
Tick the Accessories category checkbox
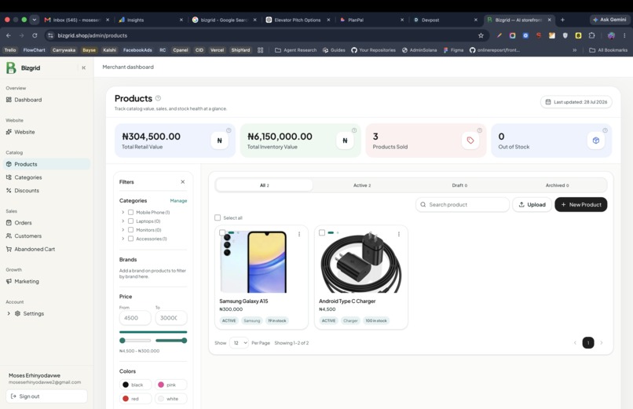[x=131, y=239]
